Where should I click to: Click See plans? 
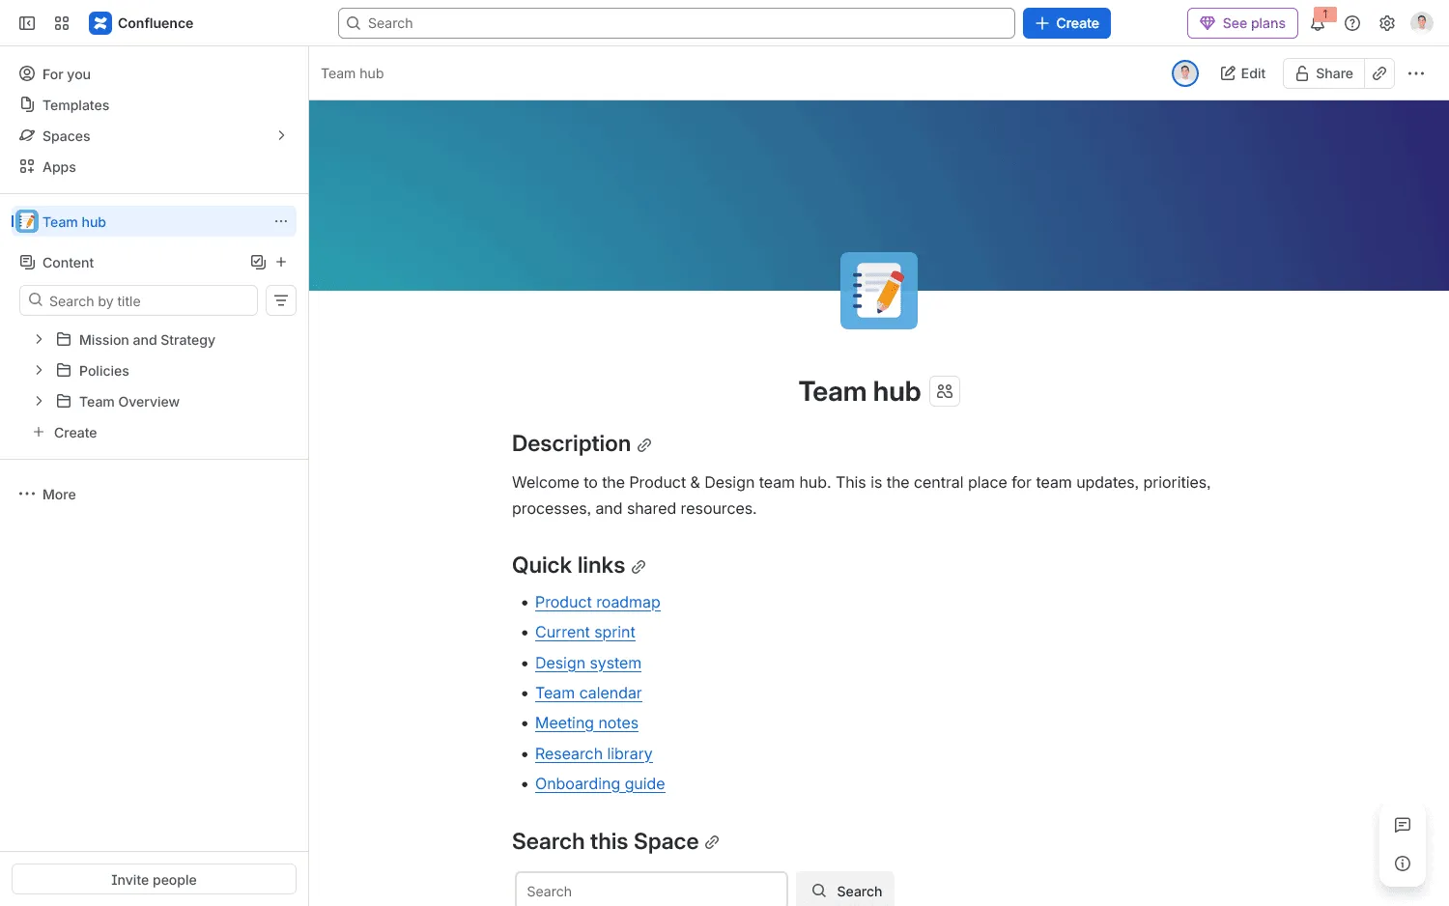[x=1242, y=23]
